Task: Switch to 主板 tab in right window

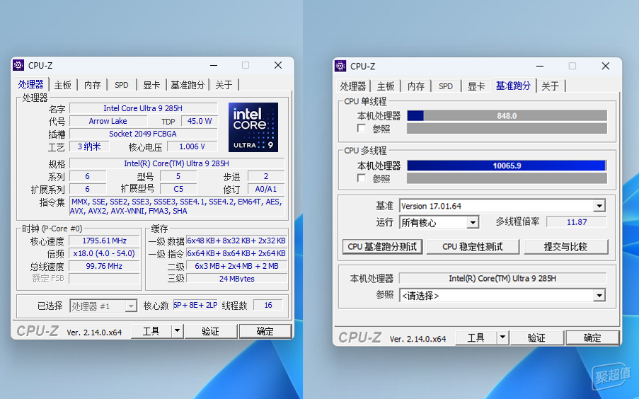Action: point(386,86)
